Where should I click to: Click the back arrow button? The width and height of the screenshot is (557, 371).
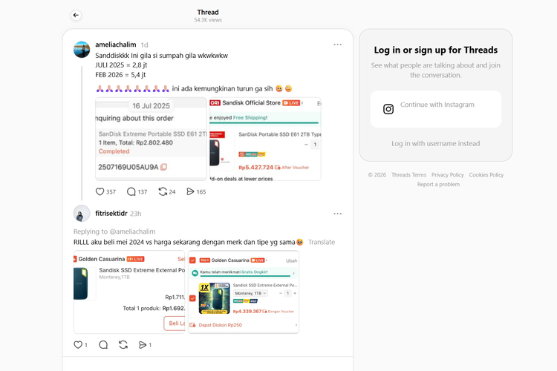(76, 15)
